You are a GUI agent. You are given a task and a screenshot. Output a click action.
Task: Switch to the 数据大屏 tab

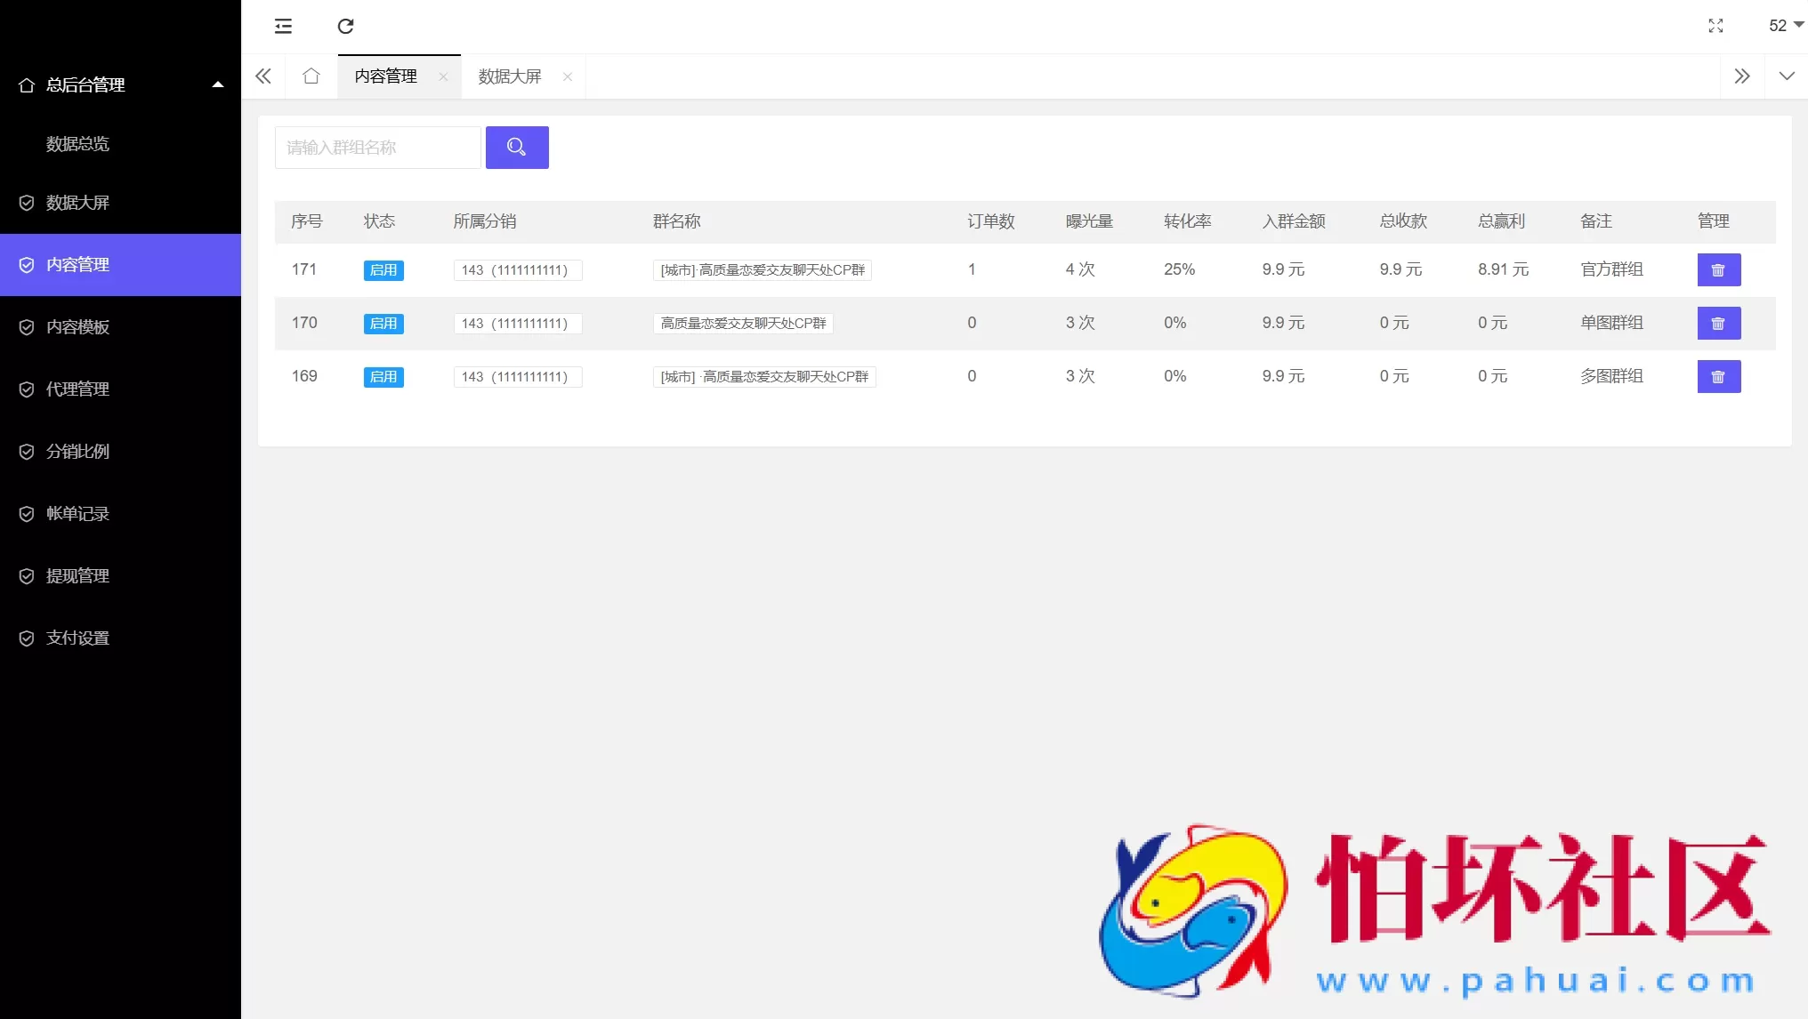(510, 76)
